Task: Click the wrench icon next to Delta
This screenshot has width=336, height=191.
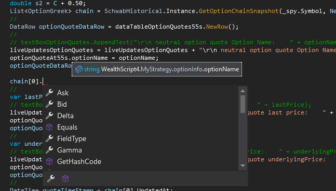Action: coord(49,116)
